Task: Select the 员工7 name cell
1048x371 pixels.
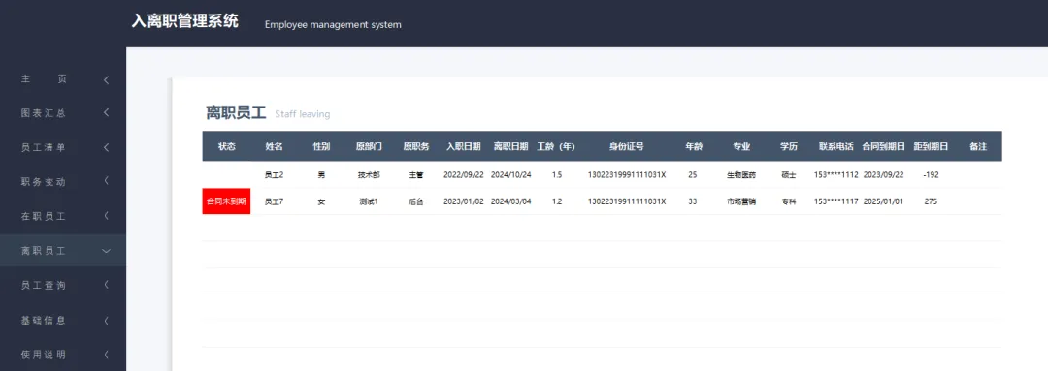Action: 274,201
